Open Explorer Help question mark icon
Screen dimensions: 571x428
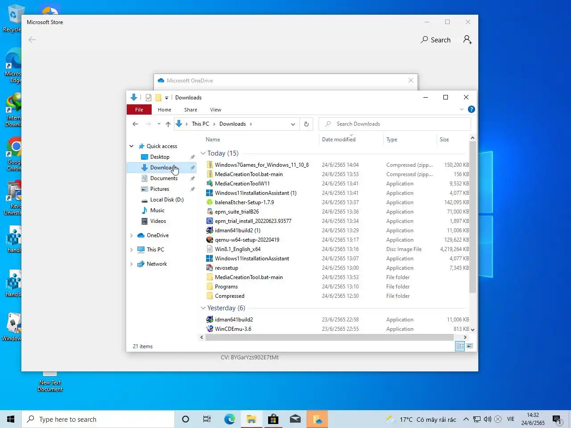click(472, 109)
